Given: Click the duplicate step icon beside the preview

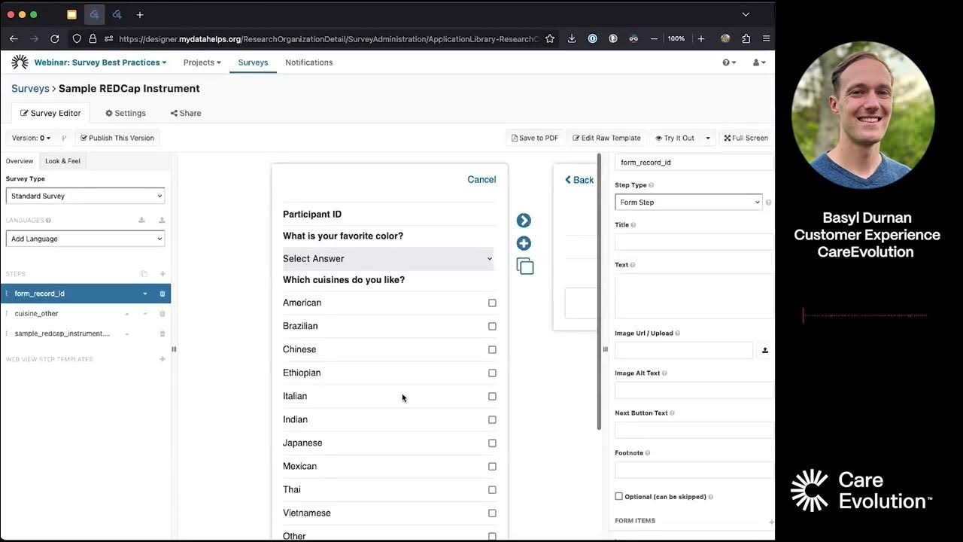Looking at the screenshot, I should tap(525, 266).
